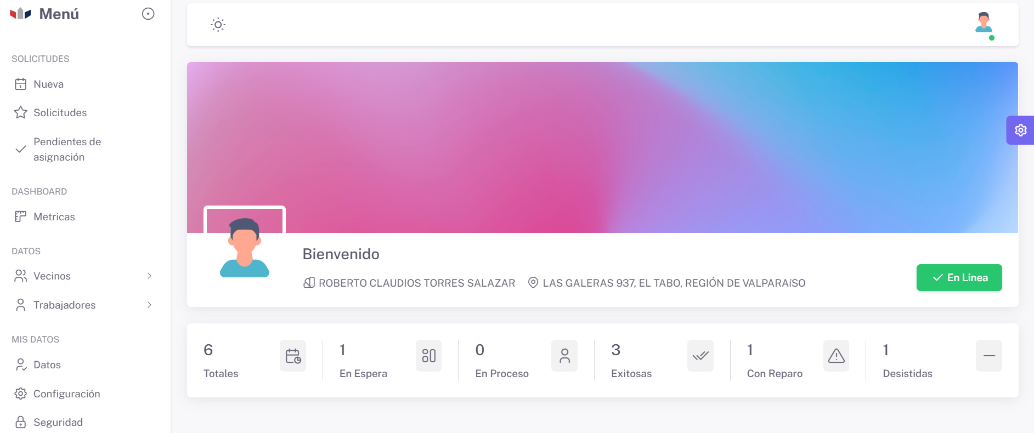Toggle the sidebar pin circle next to Menú
The image size is (1034, 433).
coord(148,14)
